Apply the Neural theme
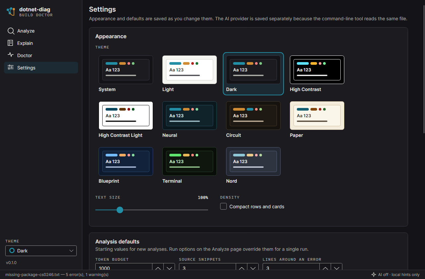Image resolution: width=425 pixels, height=279 pixels. [190, 120]
